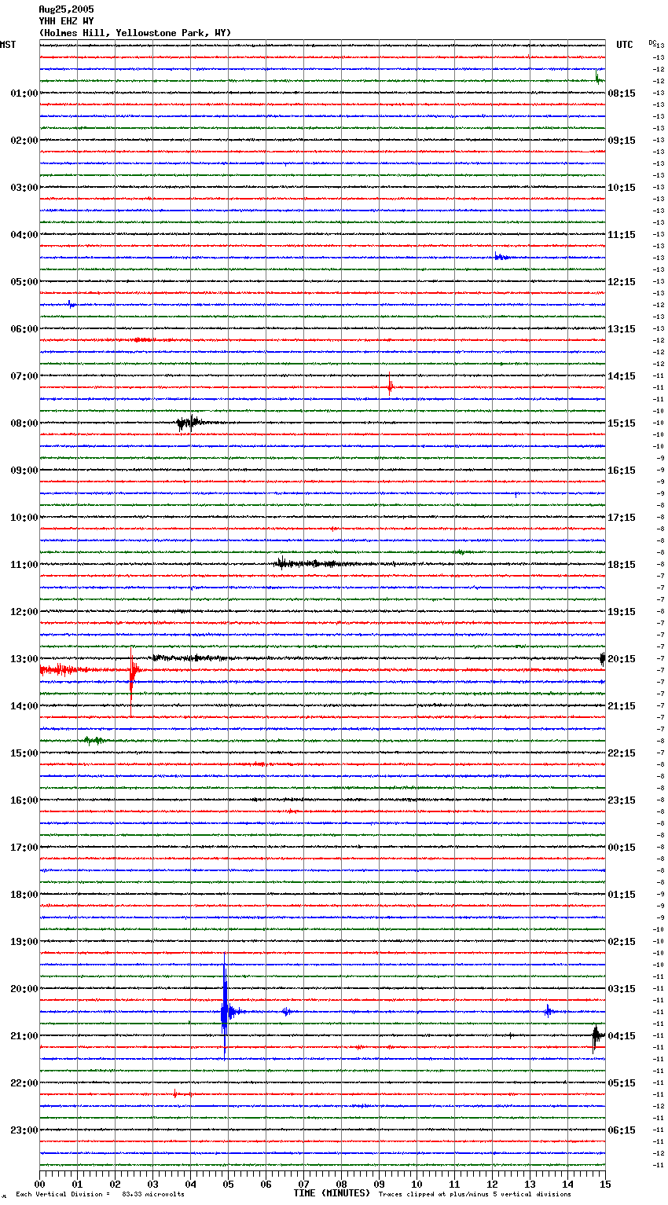This screenshot has width=668, height=1205.
Task: Click the "17:15" UTC time label
Action: tap(622, 518)
